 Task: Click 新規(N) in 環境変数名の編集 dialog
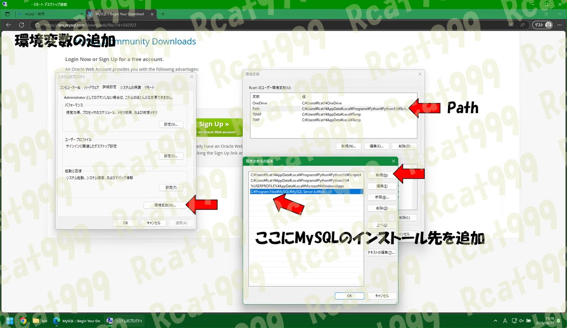382,175
